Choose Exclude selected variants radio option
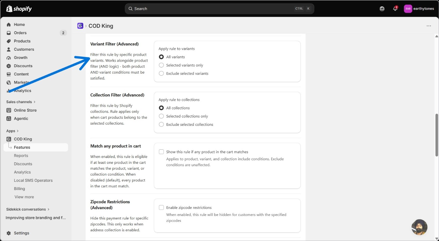This screenshot has height=241, width=439. tap(161, 73)
